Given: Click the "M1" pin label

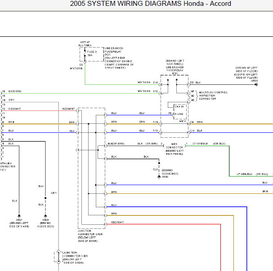Looking at the screenshot, I should [192, 92].
